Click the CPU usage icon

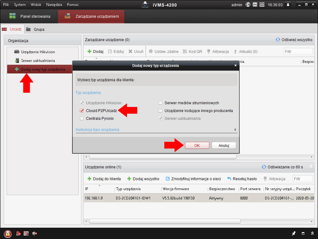point(255,5)
